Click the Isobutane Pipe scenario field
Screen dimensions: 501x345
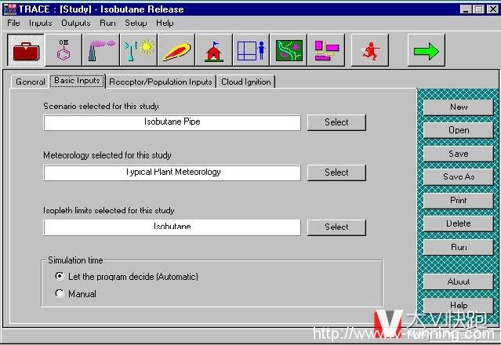[x=172, y=122]
